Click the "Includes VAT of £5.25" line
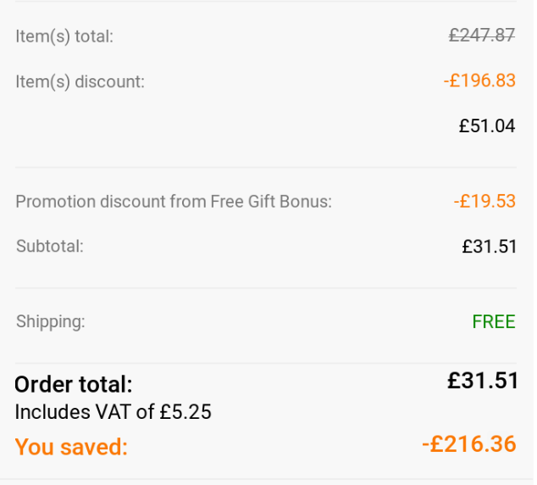 113,412
